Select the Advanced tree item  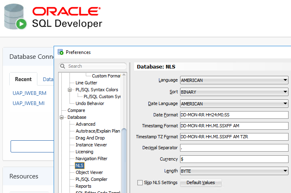[85, 124]
